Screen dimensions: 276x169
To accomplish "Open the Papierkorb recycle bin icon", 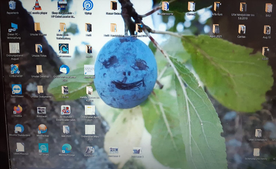I will point(12,5).
